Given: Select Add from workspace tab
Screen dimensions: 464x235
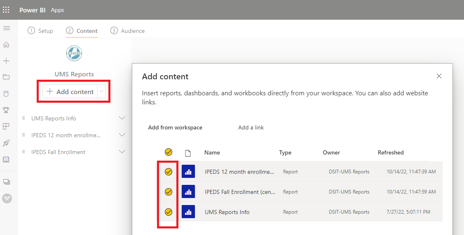Looking at the screenshot, I should coord(175,127).
